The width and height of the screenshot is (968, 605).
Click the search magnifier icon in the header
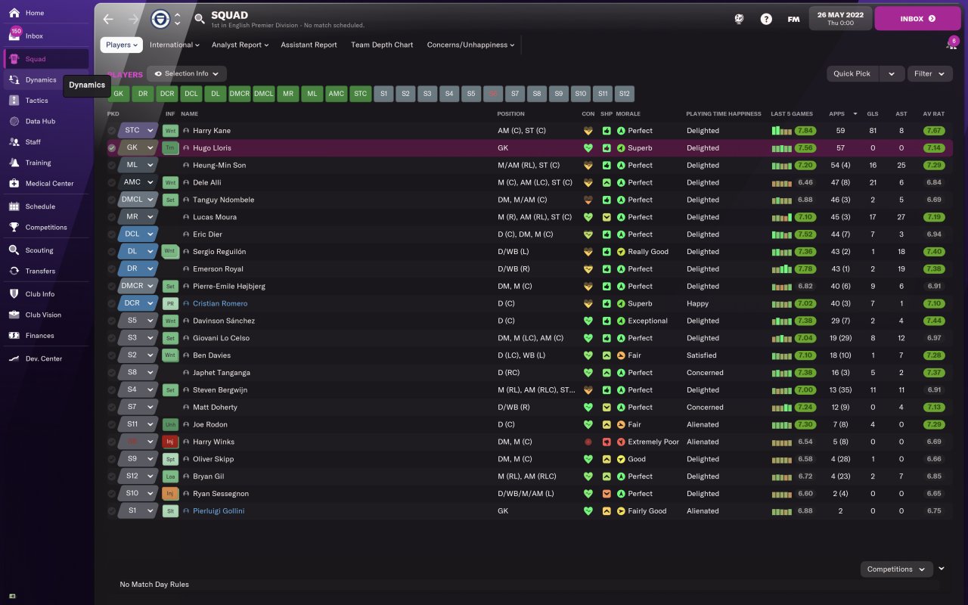pos(200,19)
